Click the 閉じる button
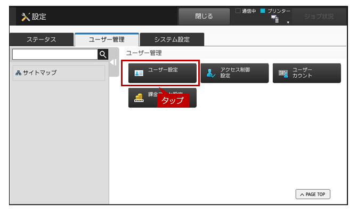 point(204,17)
